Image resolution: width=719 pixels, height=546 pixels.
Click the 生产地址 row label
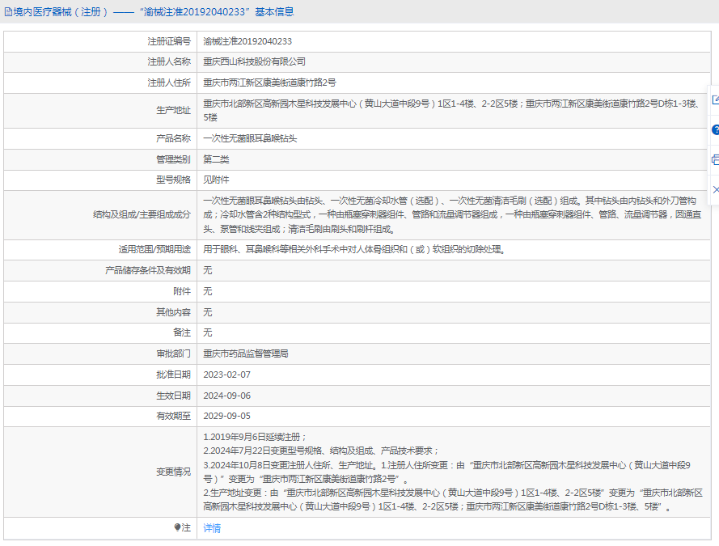[173, 110]
